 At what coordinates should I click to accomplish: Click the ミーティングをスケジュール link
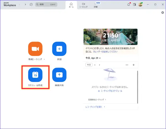(x=110, y=91)
